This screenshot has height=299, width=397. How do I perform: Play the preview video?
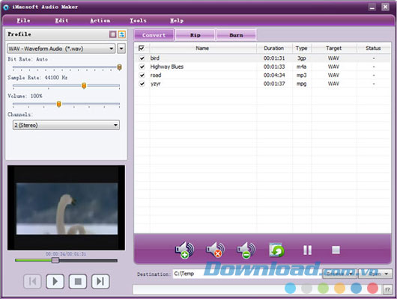coord(55,281)
